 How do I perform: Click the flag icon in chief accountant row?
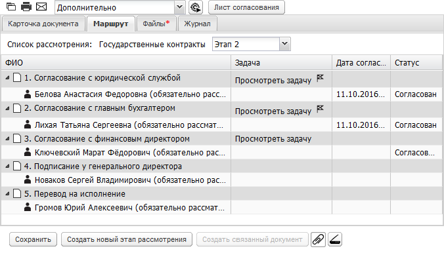[x=320, y=109]
